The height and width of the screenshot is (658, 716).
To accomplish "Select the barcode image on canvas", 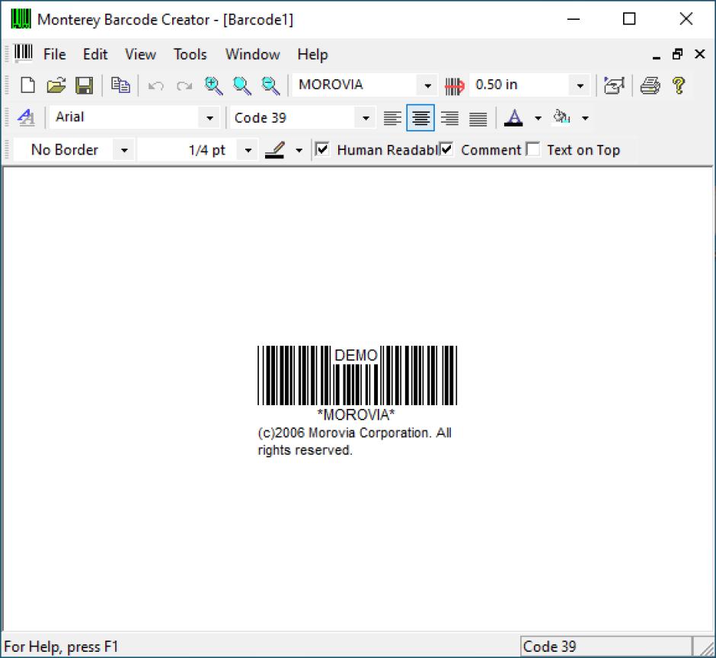I will 357,375.
